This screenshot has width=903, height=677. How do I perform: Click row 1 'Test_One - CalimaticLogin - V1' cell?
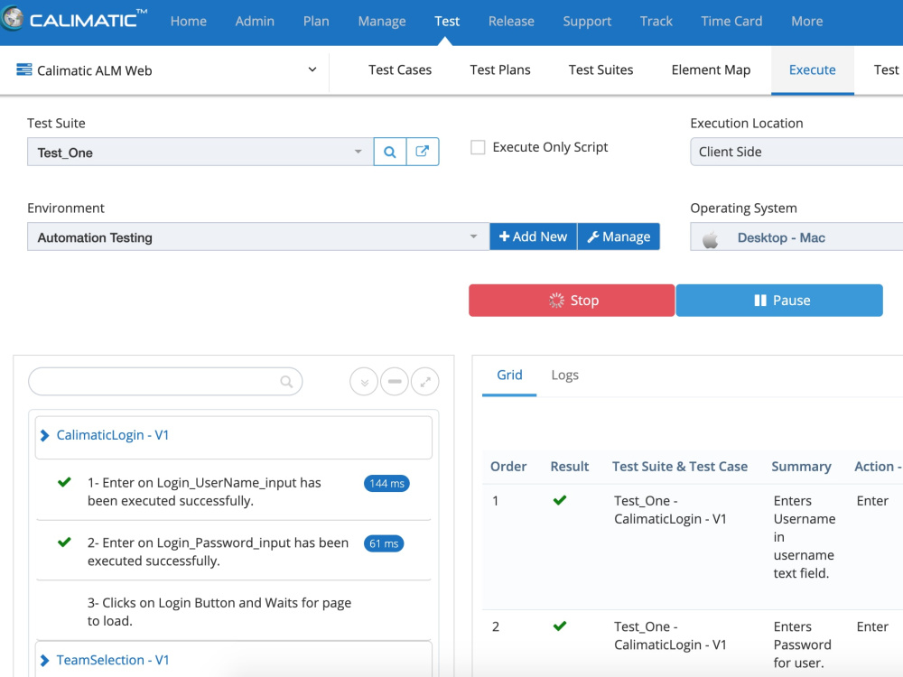click(670, 509)
